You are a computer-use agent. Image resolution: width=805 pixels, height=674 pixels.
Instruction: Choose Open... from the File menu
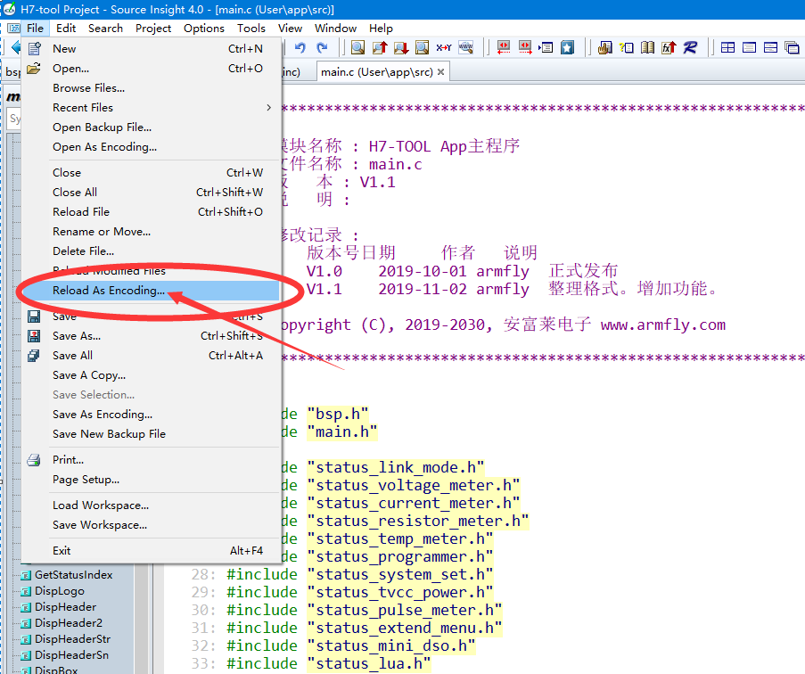(x=152, y=69)
